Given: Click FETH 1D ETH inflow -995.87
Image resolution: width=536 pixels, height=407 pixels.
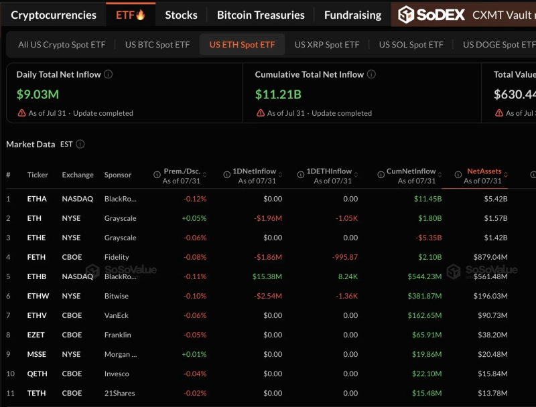Looking at the screenshot, I should click(x=345, y=257).
